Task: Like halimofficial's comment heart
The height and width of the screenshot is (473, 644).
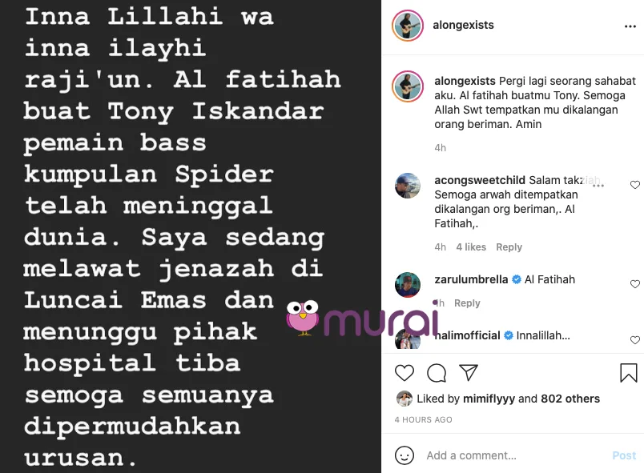Action: [x=635, y=339]
